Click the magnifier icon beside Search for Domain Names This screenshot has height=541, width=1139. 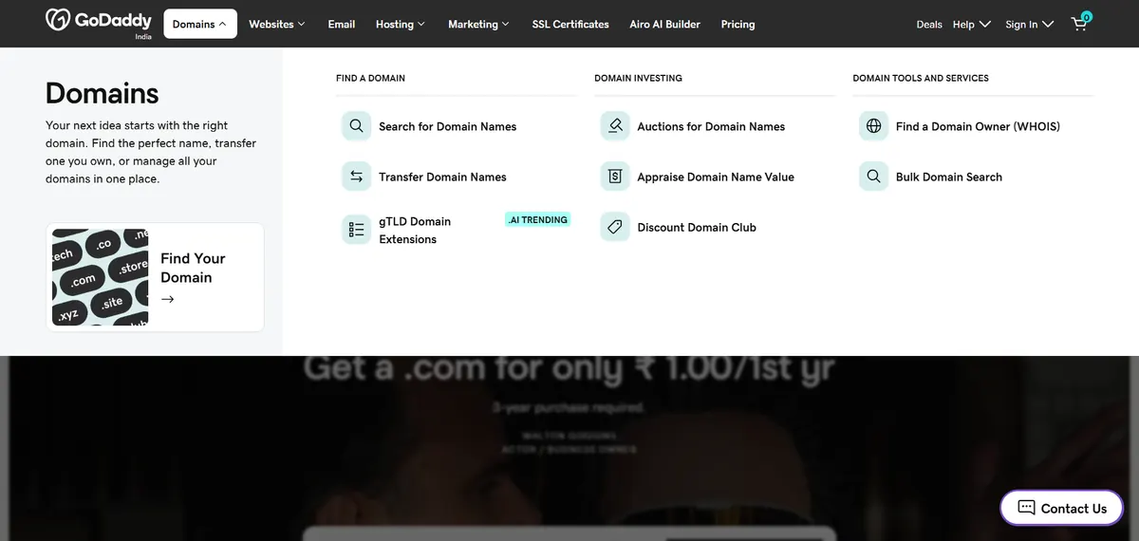(x=356, y=126)
